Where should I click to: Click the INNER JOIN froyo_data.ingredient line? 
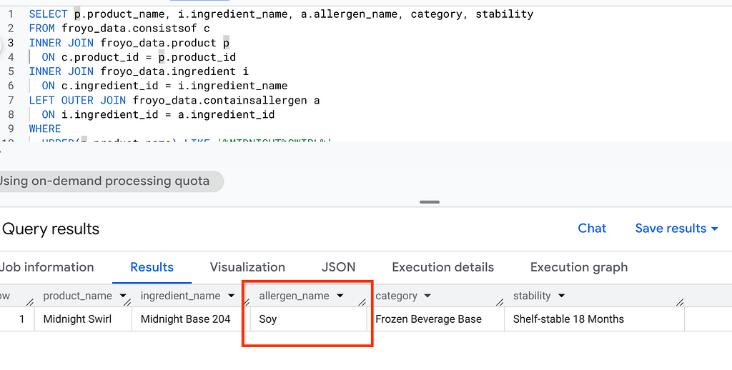click(139, 71)
